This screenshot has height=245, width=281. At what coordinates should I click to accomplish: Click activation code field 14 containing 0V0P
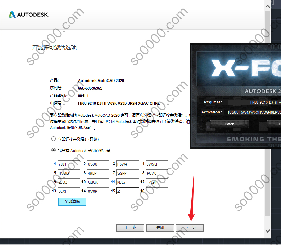tap(98, 191)
